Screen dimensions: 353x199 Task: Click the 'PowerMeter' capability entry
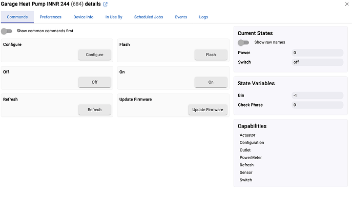point(251,158)
